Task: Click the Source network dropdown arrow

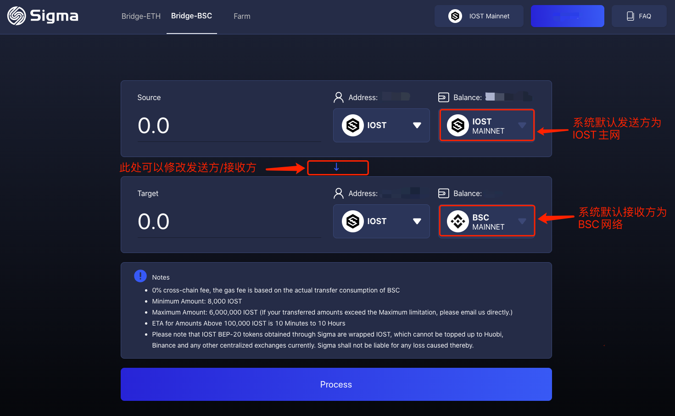Action: point(522,125)
